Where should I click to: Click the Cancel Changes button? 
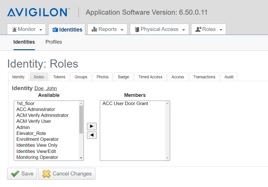pos(67,174)
